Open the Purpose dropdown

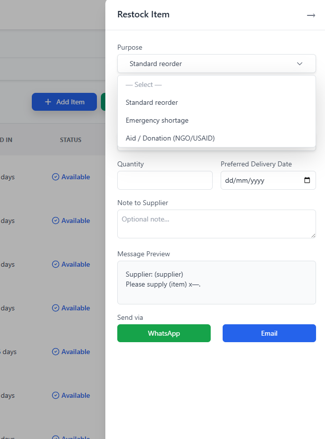click(216, 64)
